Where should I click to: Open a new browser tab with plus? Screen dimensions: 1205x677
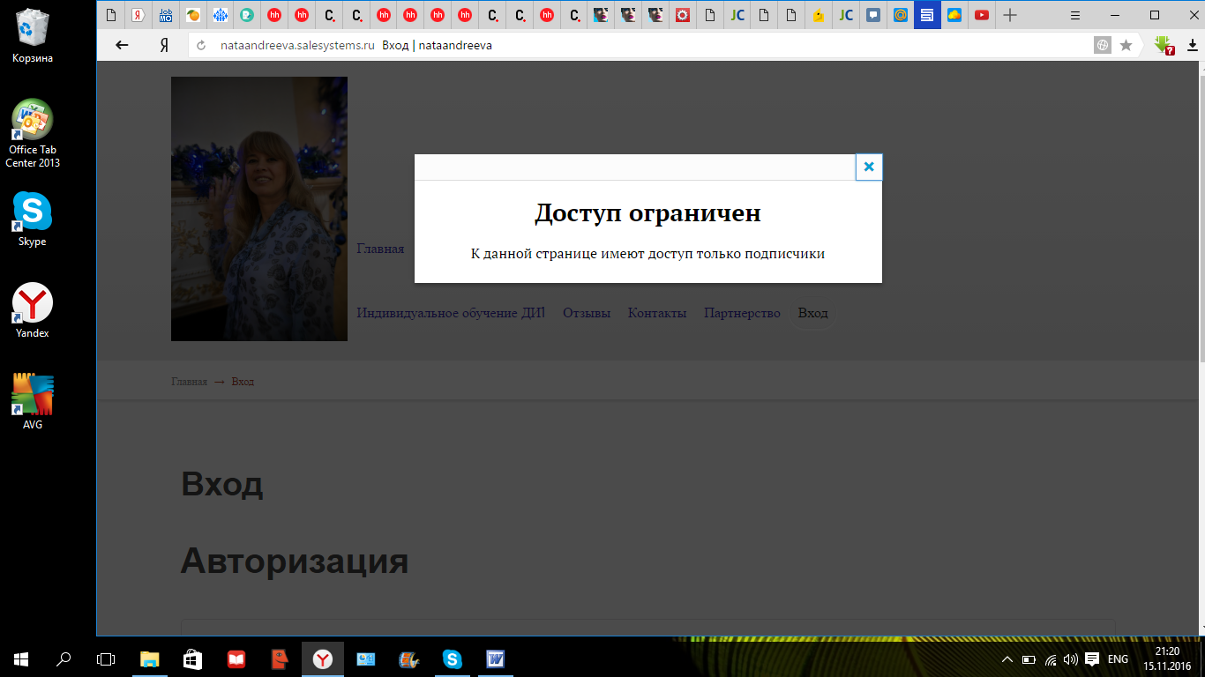(x=1010, y=15)
